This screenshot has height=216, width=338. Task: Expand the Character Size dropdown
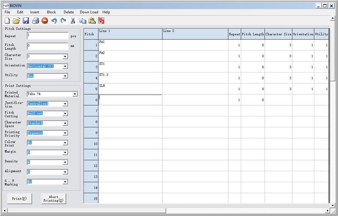pyautogui.click(x=65, y=57)
